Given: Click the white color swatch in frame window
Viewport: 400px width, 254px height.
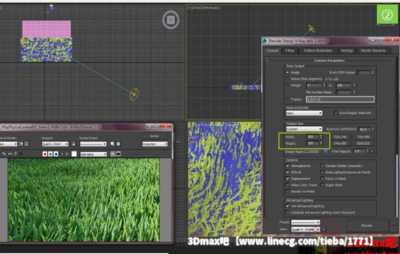Looking at the screenshot, I should pos(74,154).
